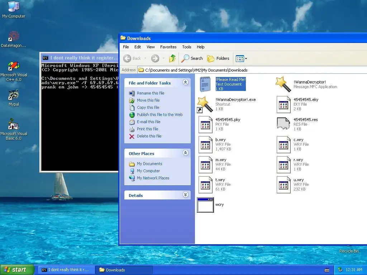The image size is (367, 275).
Task: Open the Help menu
Action: (200, 47)
